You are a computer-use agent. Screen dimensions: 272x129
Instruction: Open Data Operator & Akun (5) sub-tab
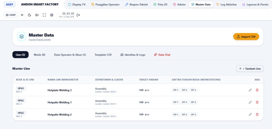(x=70, y=55)
